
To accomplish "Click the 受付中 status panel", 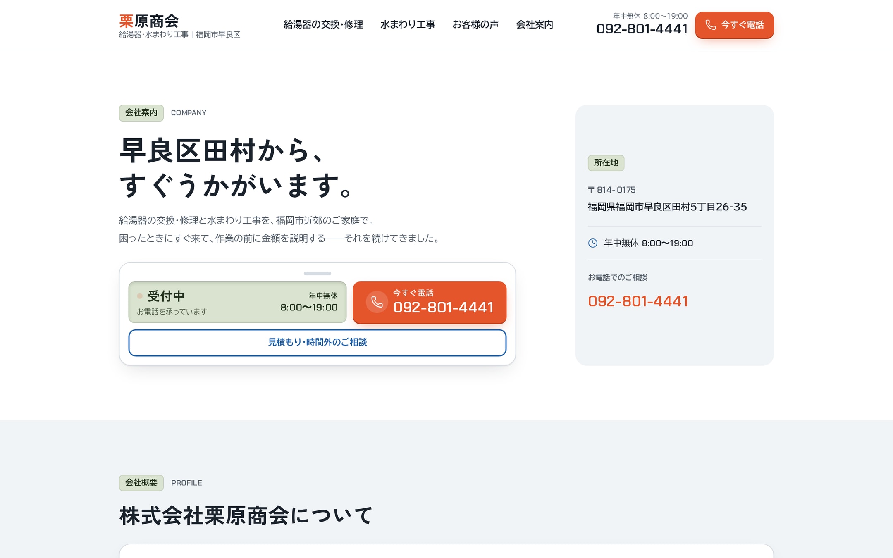I will pos(237,302).
